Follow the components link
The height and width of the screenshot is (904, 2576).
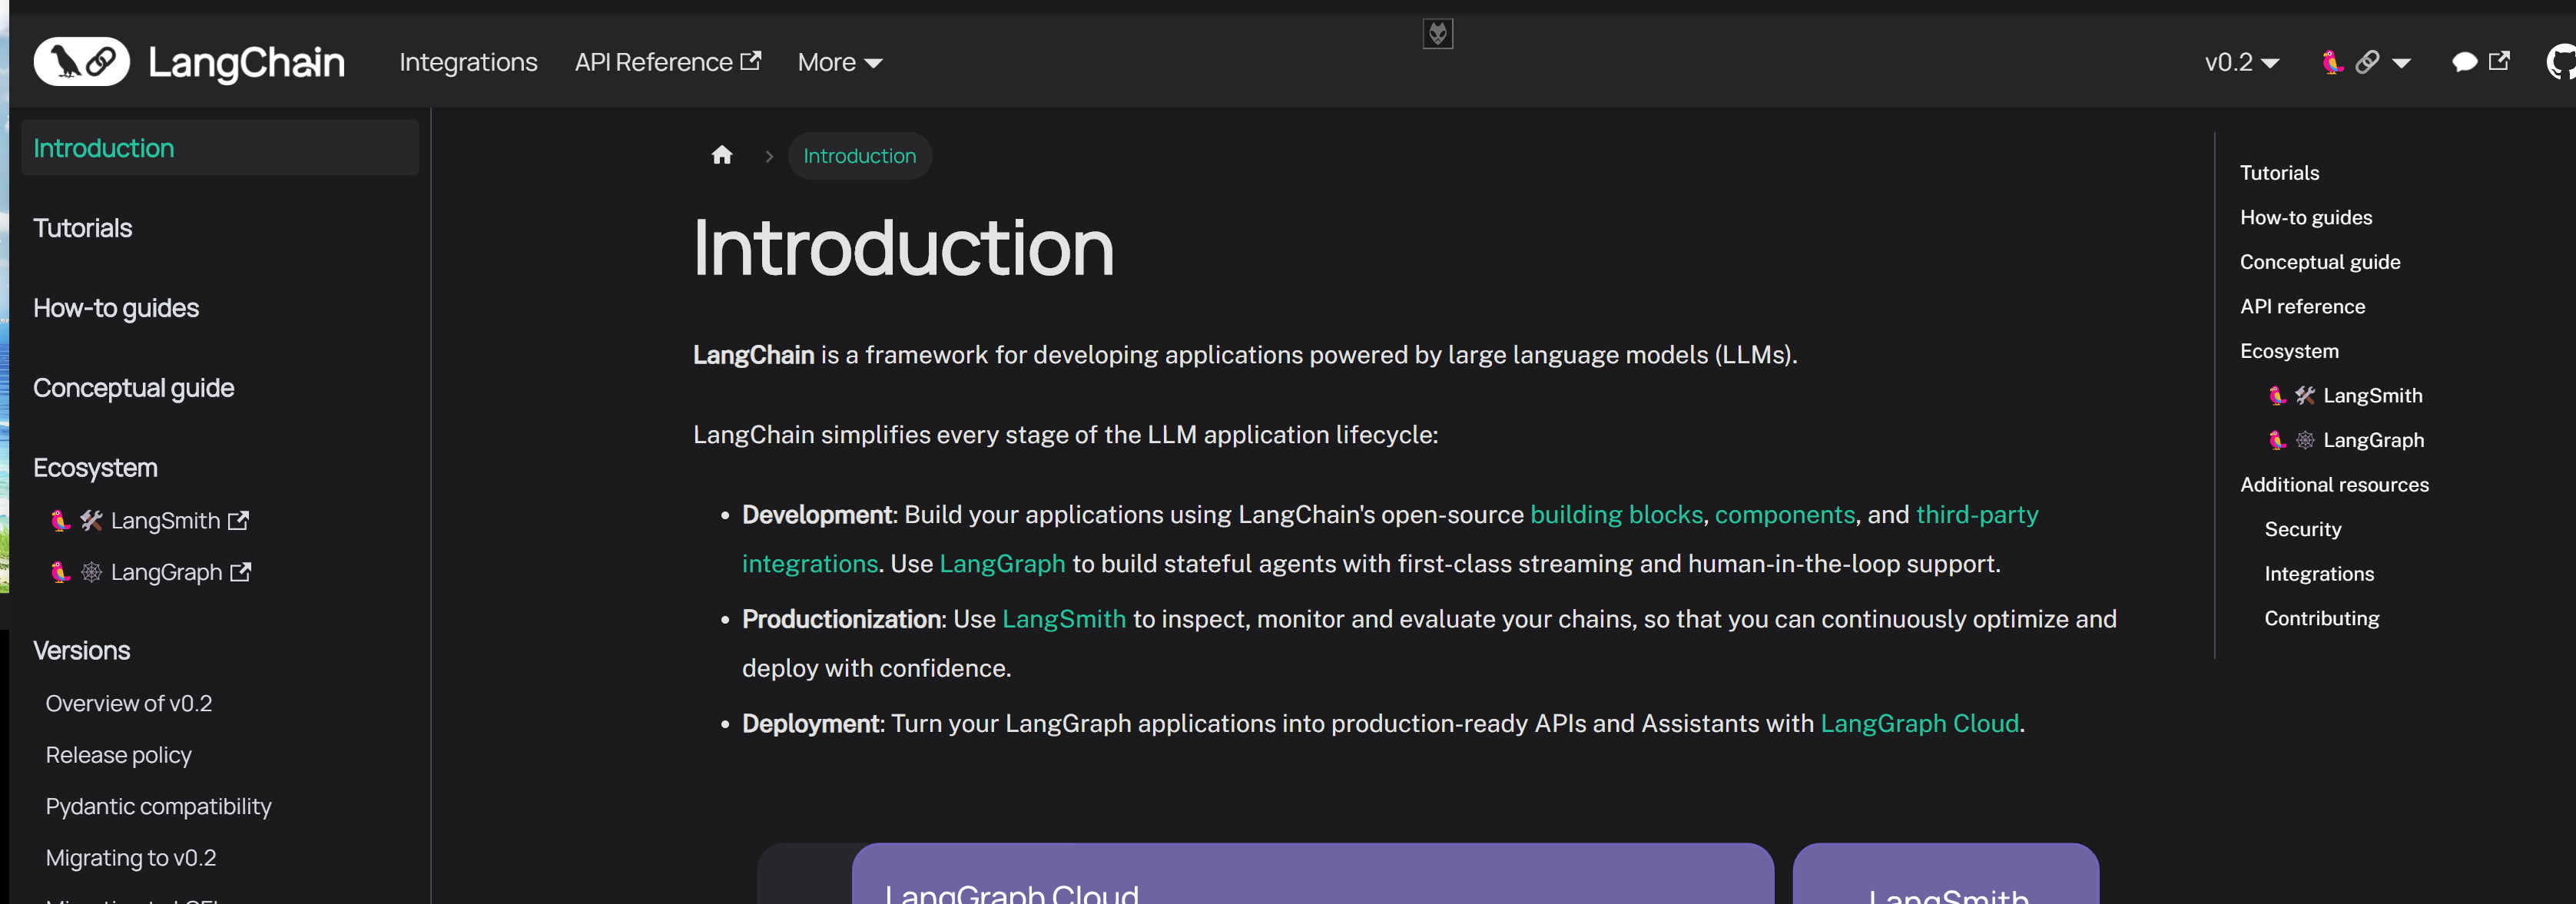pyautogui.click(x=1785, y=514)
